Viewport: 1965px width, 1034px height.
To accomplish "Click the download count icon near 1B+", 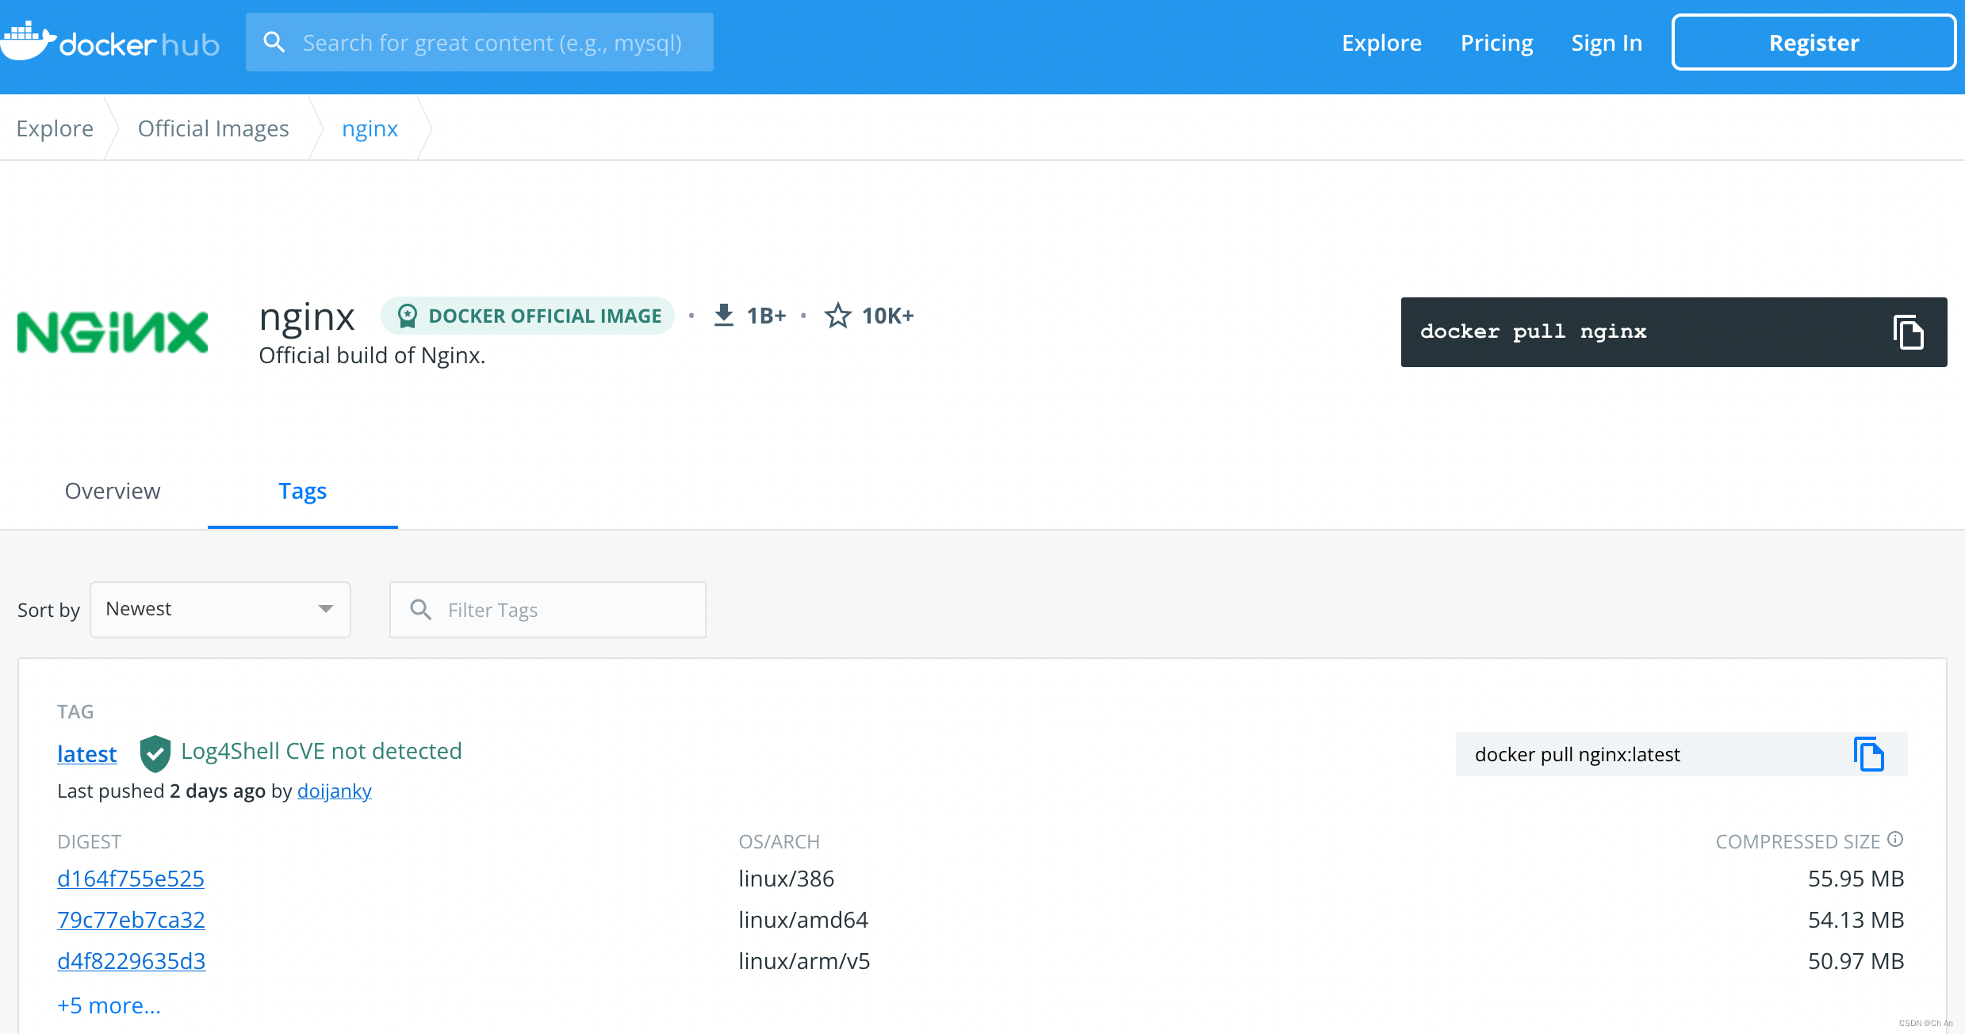I will [x=725, y=314].
